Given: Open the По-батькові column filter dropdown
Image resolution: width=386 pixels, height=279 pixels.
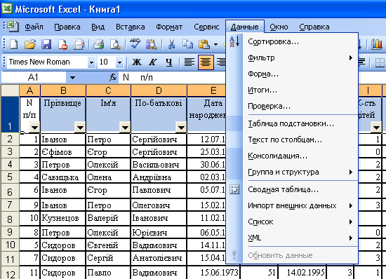Looking at the screenshot, I should [181, 128].
